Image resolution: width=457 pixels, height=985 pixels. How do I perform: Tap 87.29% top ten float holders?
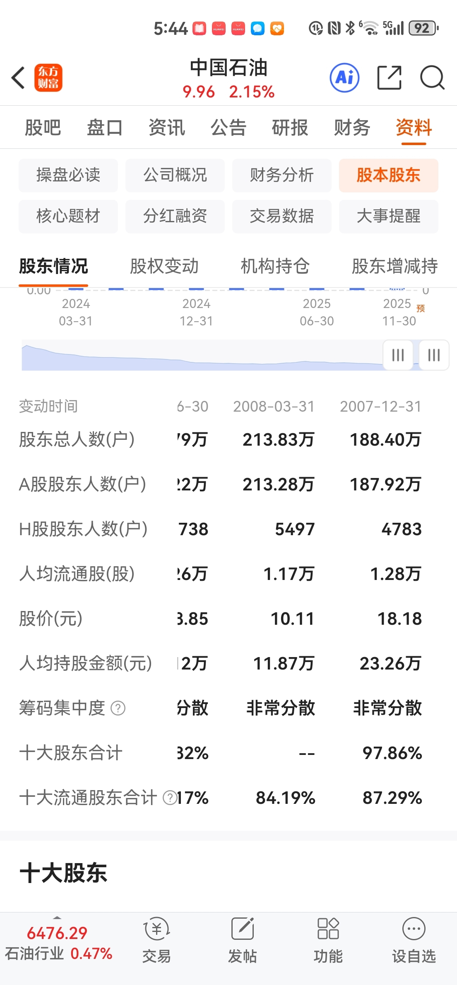pyautogui.click(x=392, y=798)
